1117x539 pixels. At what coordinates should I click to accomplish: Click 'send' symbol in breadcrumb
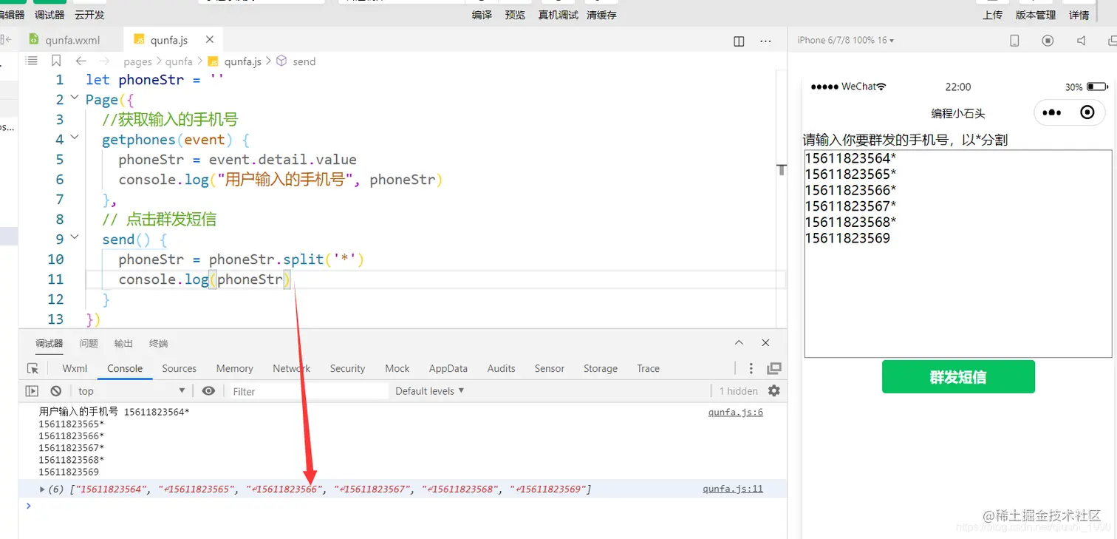[304, 62]
